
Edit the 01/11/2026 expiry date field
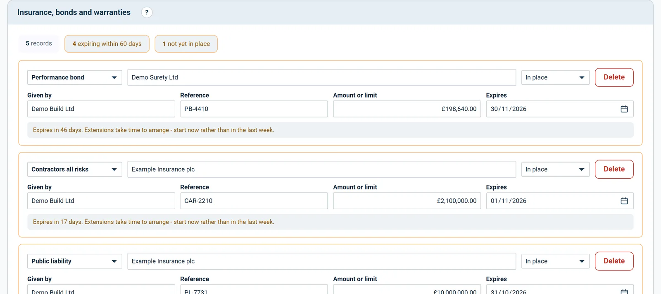point(560,201)
